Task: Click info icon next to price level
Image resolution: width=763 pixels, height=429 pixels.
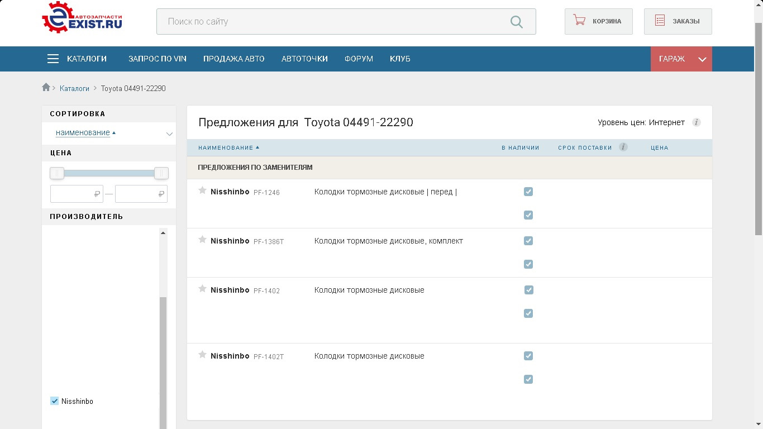Action: 696,122
